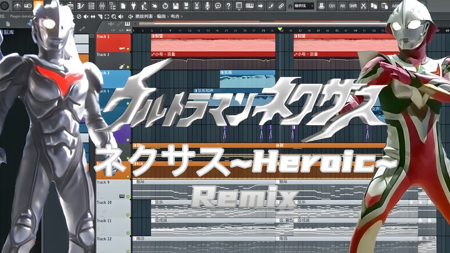Copy selection with the two-pages icon

[x=374, y=6]
